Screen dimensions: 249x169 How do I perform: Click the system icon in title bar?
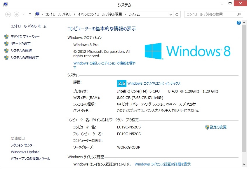(5, 4)
